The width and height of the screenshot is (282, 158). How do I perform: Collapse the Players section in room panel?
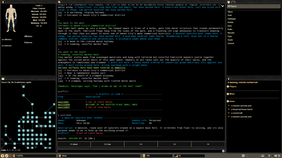click(x=228, y=86)
